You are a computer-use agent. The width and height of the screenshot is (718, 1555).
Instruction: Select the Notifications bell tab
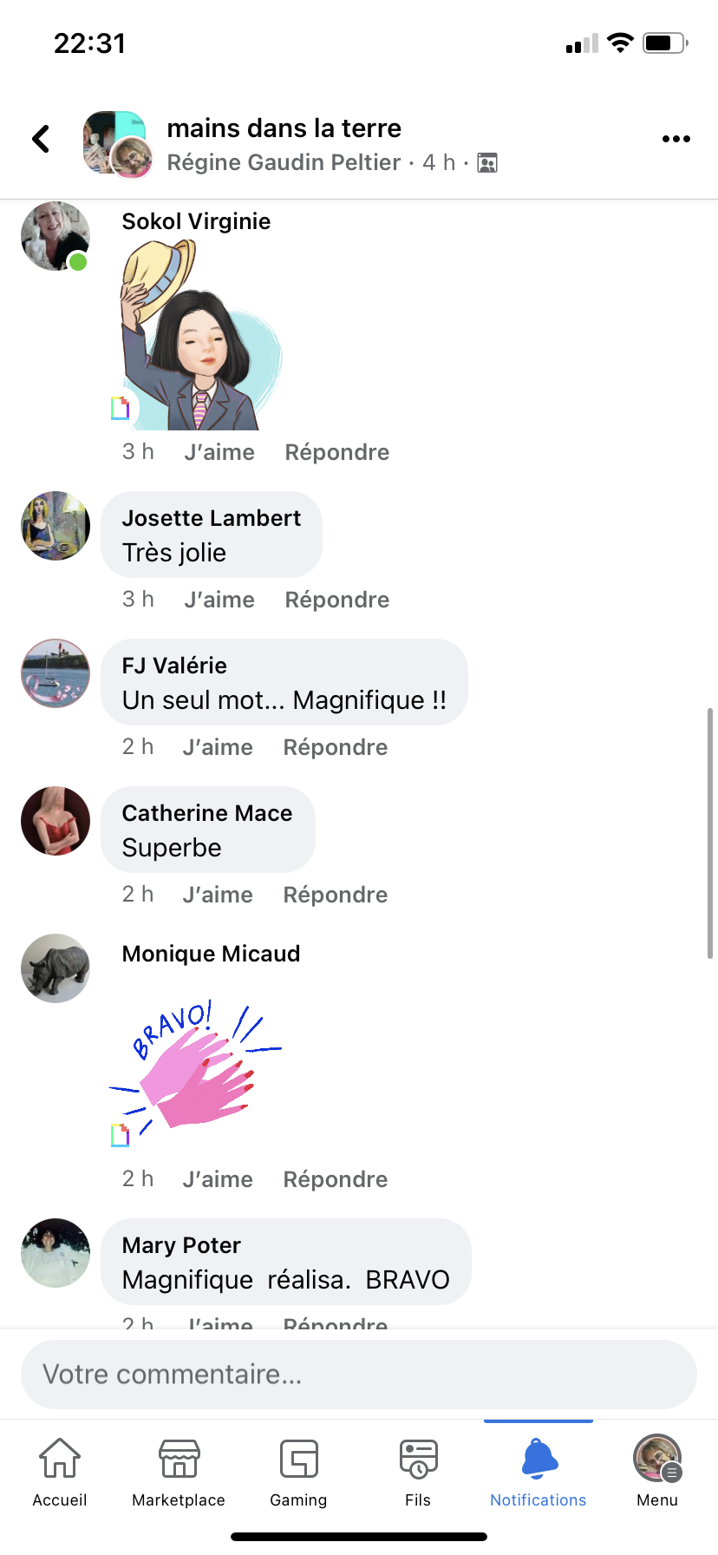click(x=538, y=1473)
